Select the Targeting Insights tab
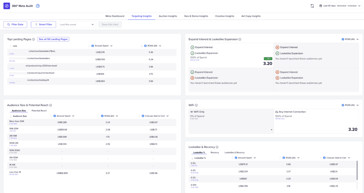This screenshot has height=193, width=364. (141, 16)
